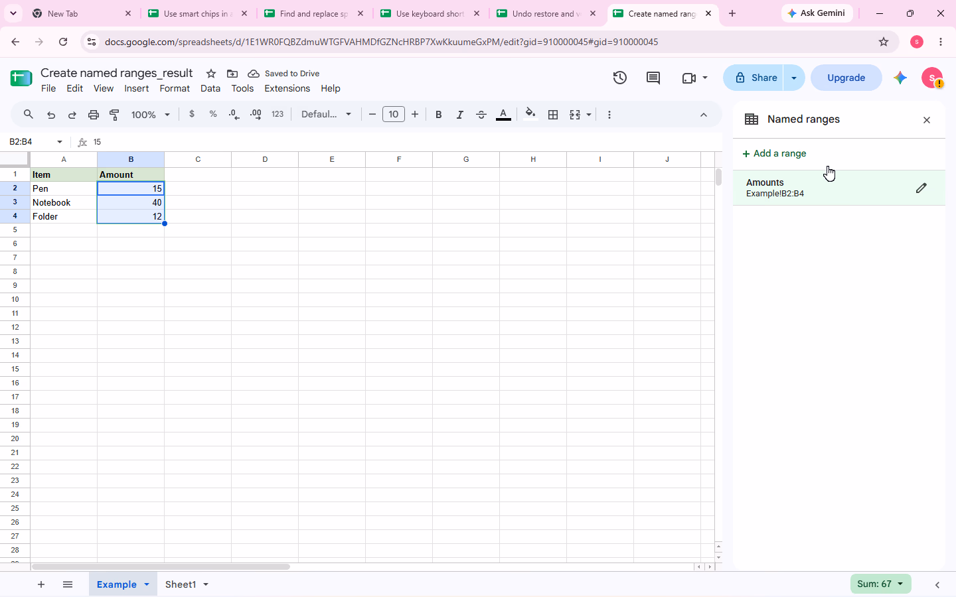This screenshot has height=597, width=956.
Task: Expand the Share options arrow
Action: click(794, 78)
